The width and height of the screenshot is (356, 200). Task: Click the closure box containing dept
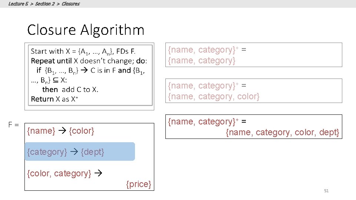[x=254, y=127]
